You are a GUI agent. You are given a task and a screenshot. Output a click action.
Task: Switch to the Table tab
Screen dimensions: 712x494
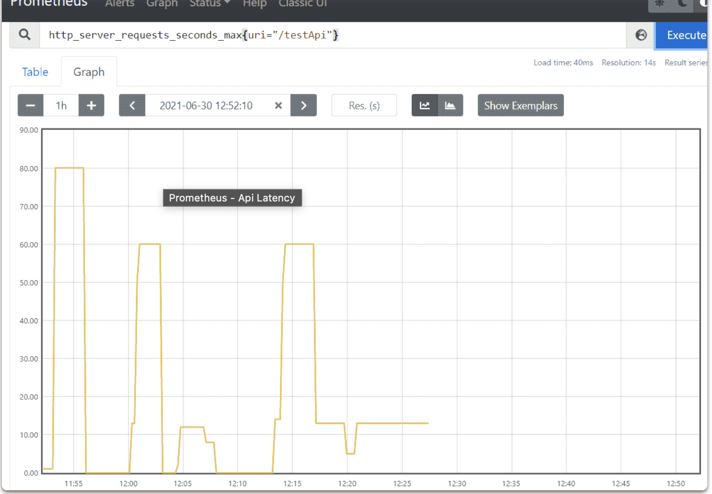[x=35, y=72]
